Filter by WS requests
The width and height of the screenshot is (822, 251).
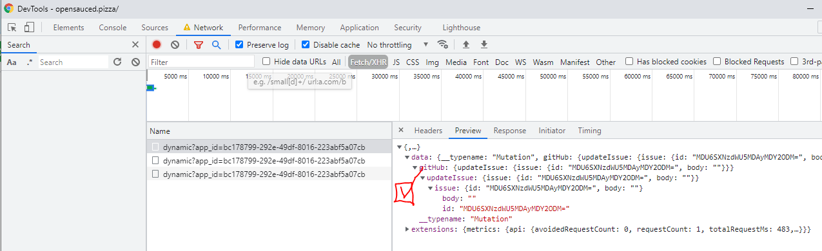point(520,62)
